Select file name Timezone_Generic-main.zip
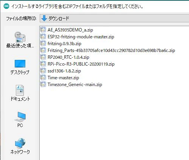Image resolution: width=189 pixels, height=160 pixels. click(75, 85)
